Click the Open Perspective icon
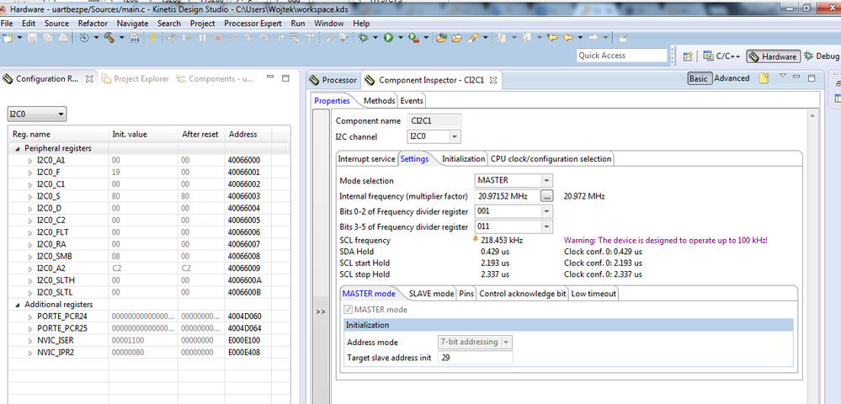Screen dimensions: 841x404 click(688, 56)
